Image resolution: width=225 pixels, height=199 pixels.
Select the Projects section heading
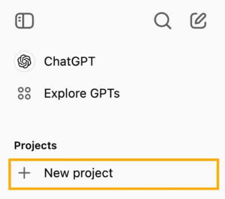point(35,145)
